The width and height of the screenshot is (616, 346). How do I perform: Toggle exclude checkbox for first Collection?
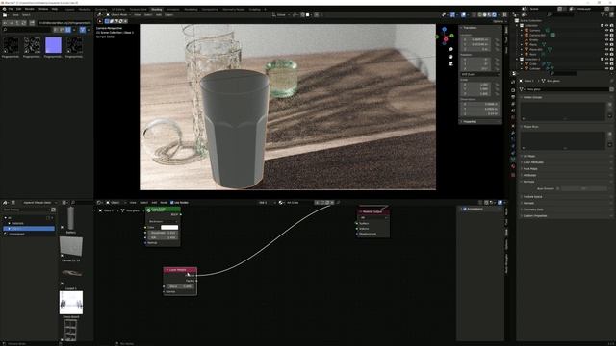[602, 26]
